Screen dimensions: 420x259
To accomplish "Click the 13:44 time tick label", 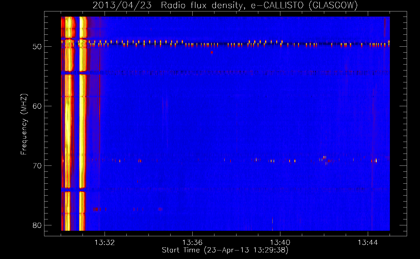I will (x=368, y=243).
